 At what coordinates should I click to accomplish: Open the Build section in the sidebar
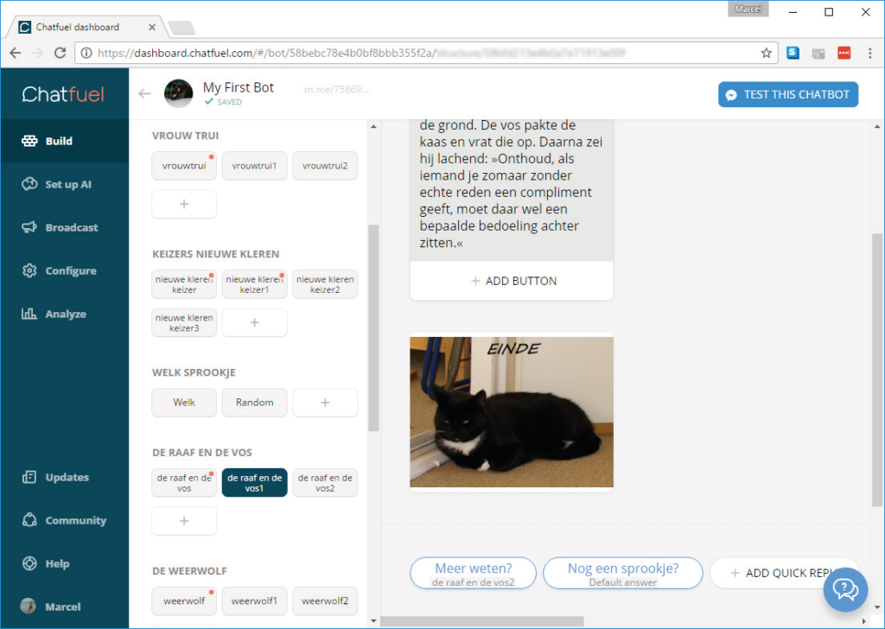coord(60,140)
